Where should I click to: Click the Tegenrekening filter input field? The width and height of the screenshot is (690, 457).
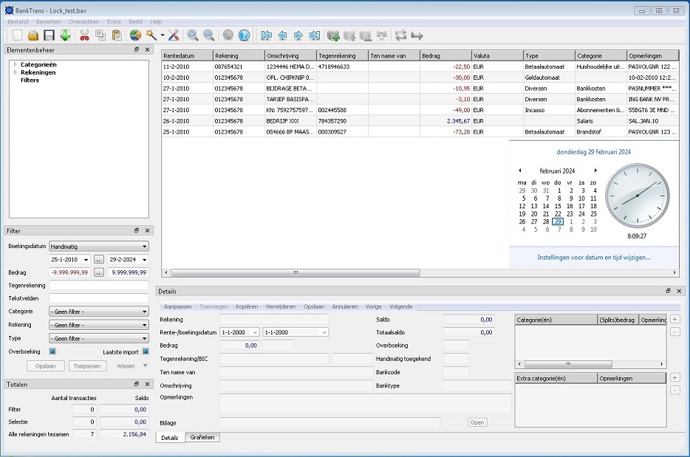[x=98, y=285]
